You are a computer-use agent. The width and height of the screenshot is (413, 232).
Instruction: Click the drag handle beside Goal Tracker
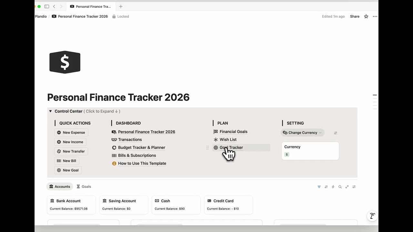click(207, 148)
